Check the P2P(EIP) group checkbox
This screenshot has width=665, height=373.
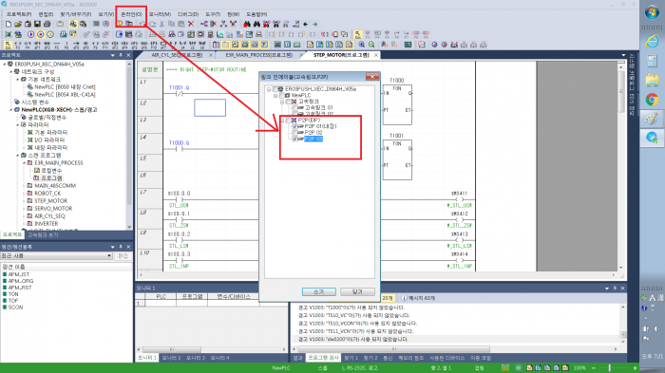pyautogui.click(x=289, y=121)
